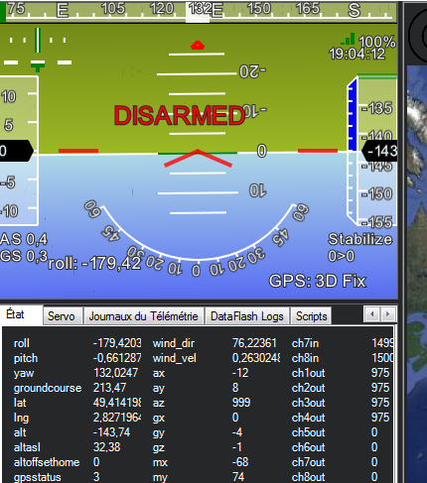
Task: Click the compass heading tape at 132
Action: (x=198, y=9)
